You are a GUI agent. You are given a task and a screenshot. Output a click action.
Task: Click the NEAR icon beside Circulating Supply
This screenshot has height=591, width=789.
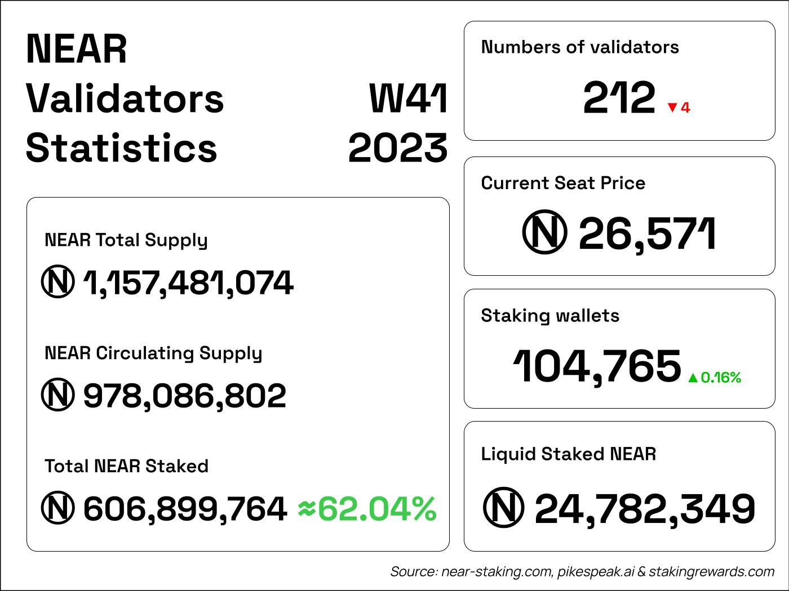coord(57,395)
